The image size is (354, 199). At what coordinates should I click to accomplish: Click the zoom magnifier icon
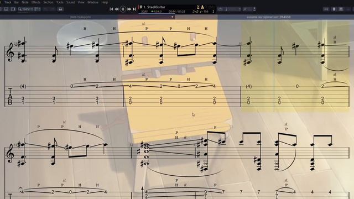(20, 9)
